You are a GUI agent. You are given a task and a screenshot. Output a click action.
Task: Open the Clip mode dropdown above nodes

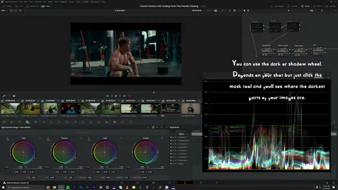pos(312,11)
